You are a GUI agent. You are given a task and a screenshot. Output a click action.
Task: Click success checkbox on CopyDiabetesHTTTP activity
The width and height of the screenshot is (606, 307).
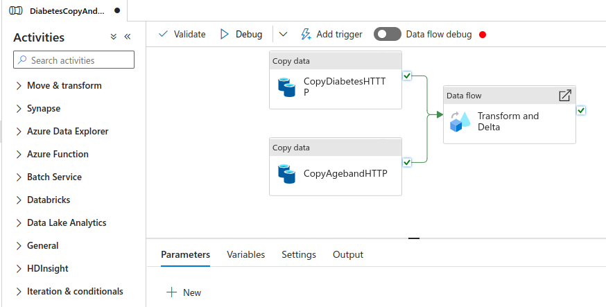click(407, 76)
